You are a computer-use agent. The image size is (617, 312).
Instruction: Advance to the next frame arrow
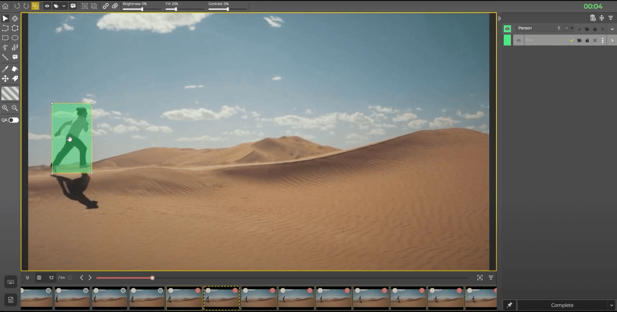pos(90,278)
